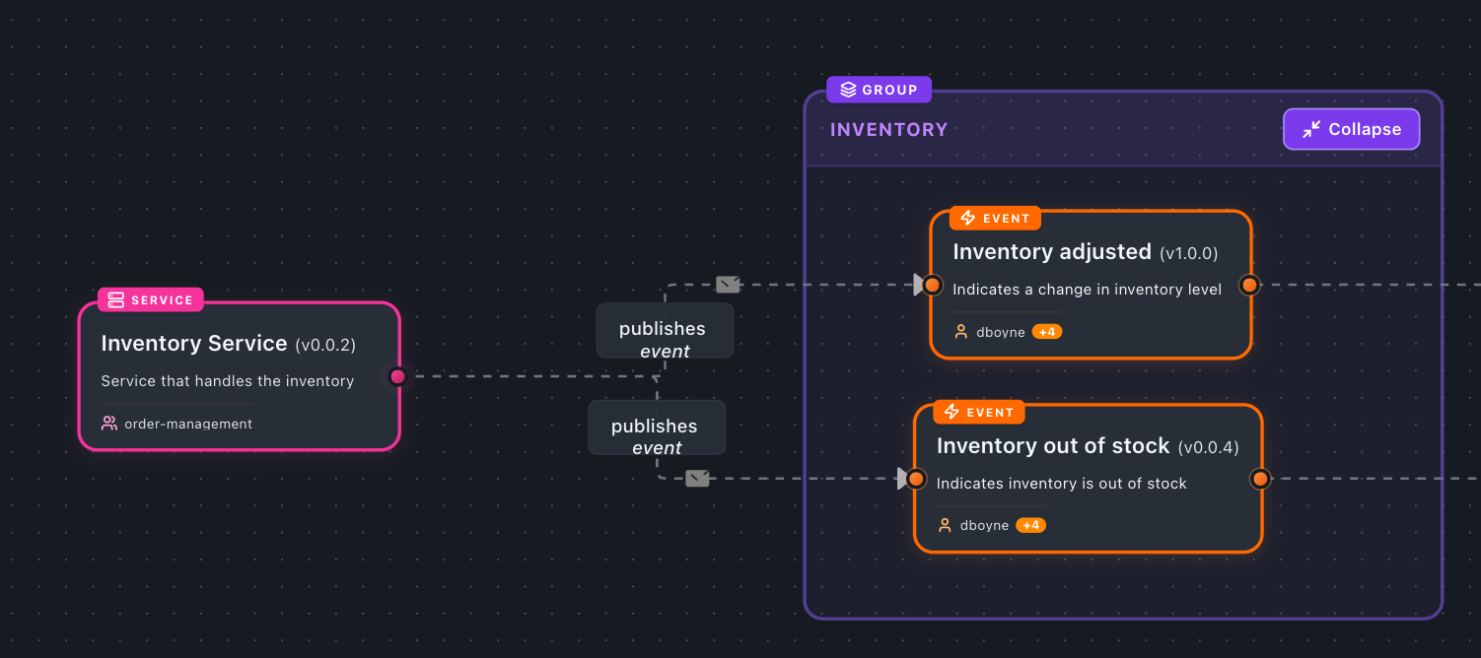Click the order-management team icon
1481x658 pixels.
(109, 424)
